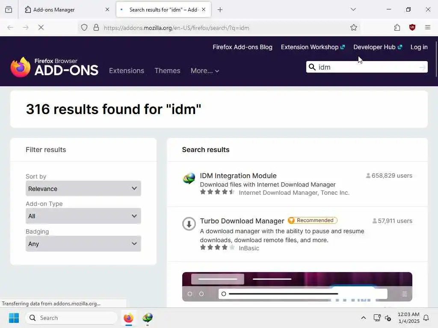Bookmark this page with star icon

(x=354, y=27)
